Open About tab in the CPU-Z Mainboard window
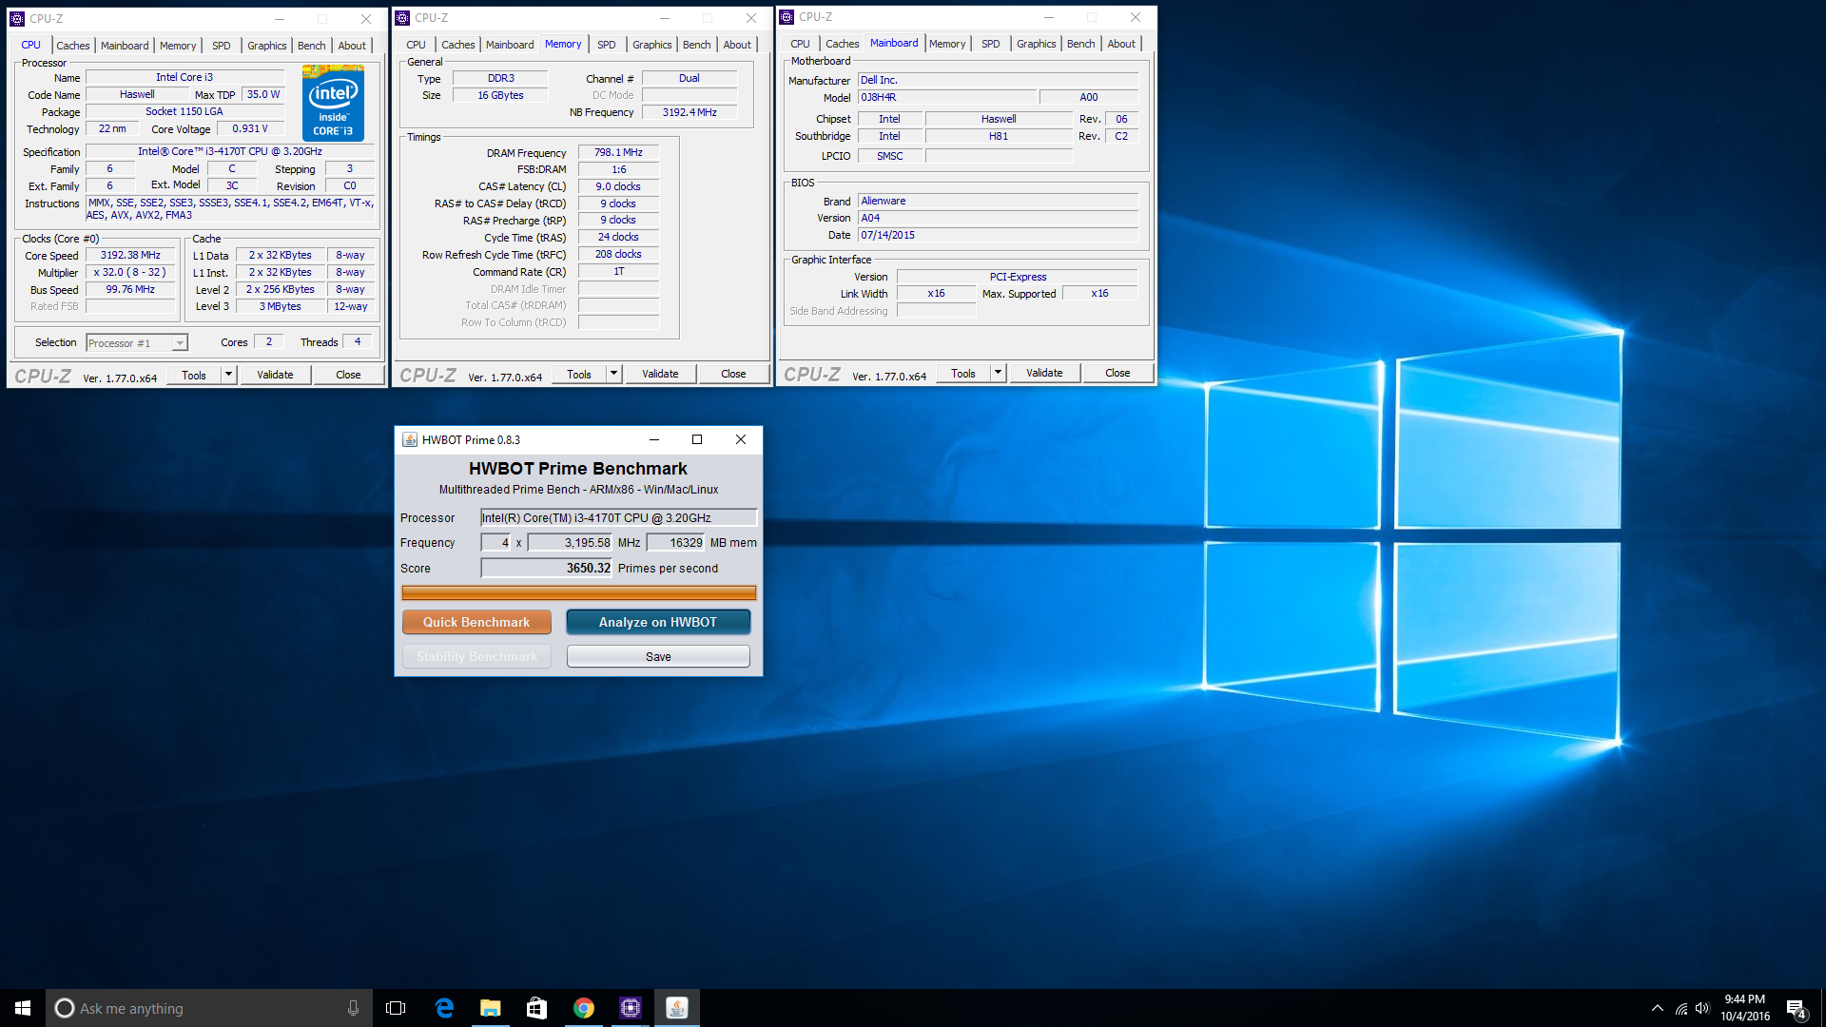Screen dimensions: 1826x1027 (1120, 44)
